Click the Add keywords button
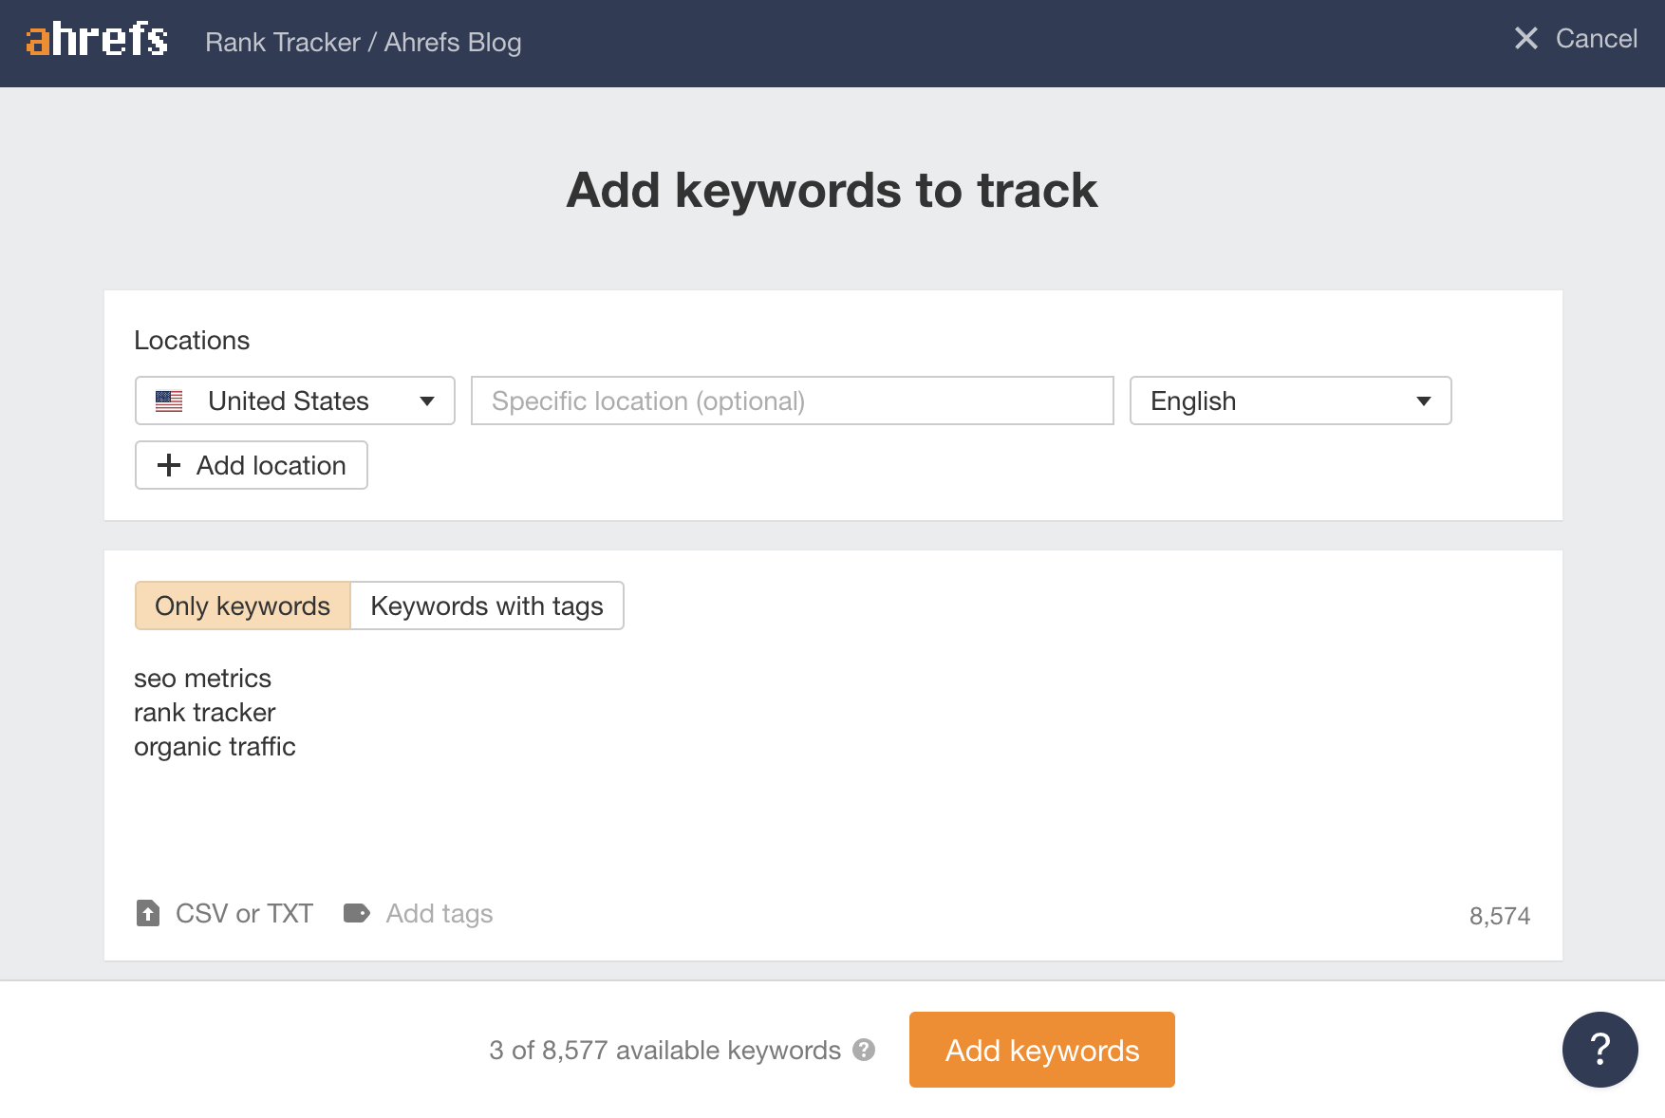This screenshot has height=1118, width=1665. point(1041,1049)
